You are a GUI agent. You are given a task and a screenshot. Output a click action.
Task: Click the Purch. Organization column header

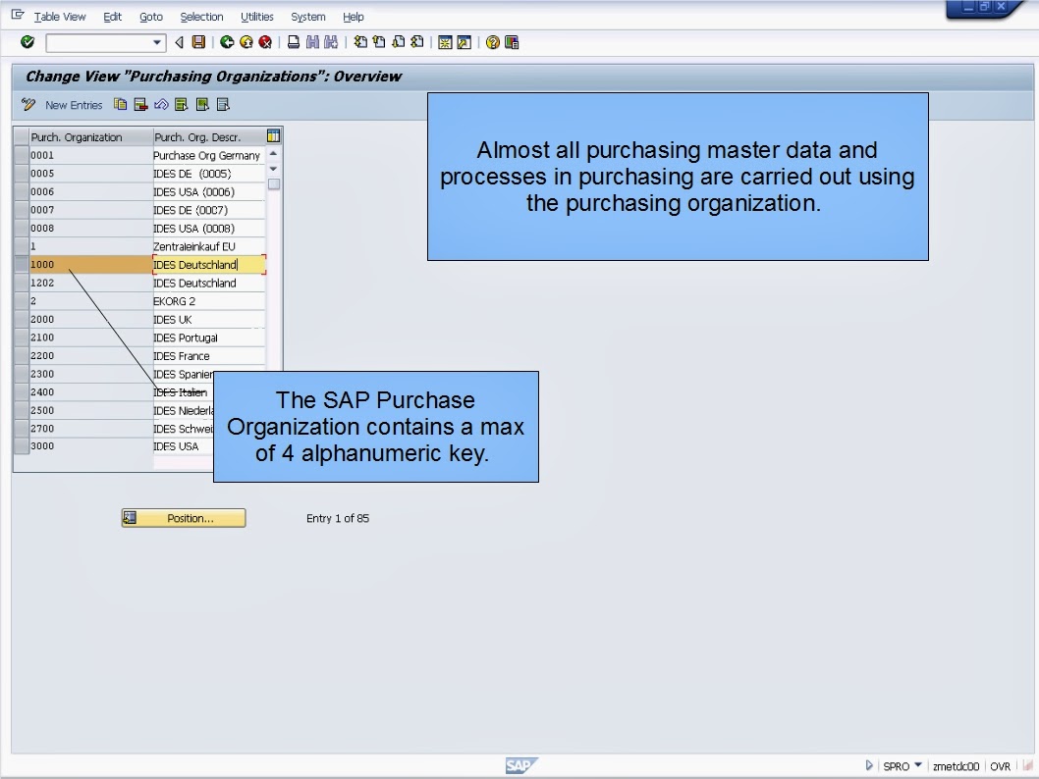click(x=91, y=137)
